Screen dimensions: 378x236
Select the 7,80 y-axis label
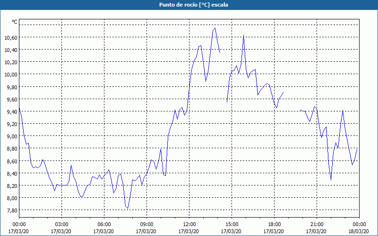(12, 211)
